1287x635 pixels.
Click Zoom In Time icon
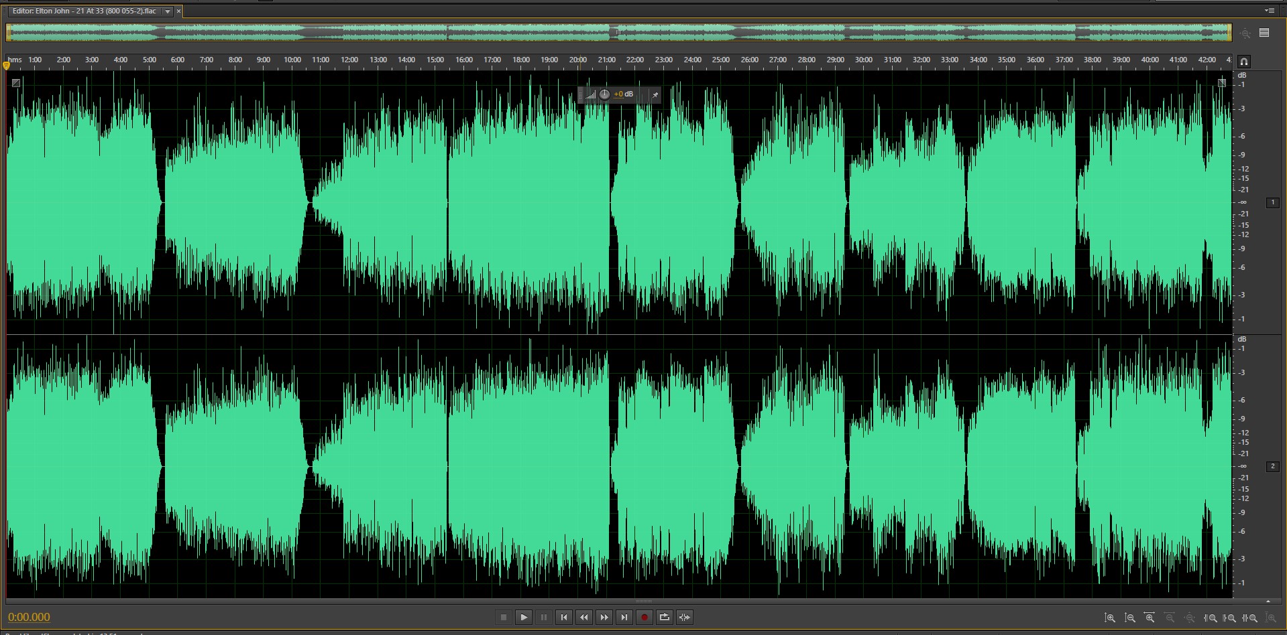[1150, 618]
